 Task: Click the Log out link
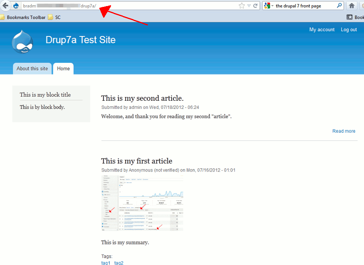coord(349,30)
